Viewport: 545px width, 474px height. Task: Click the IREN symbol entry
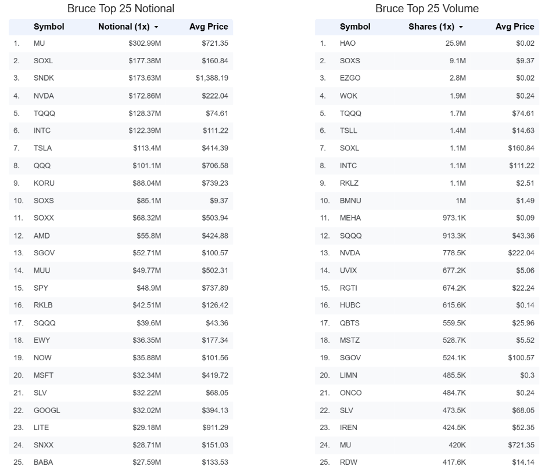tap(348, 428)
